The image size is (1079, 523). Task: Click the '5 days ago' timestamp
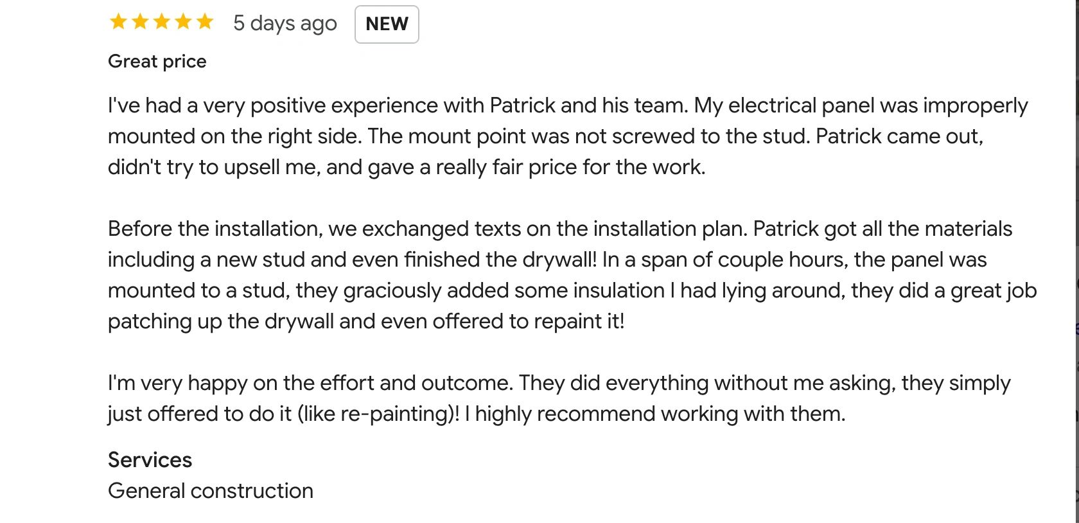coord(285,24)
